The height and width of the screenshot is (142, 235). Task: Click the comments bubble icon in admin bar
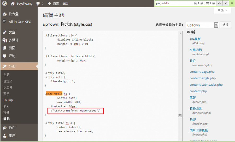[38, 4]
